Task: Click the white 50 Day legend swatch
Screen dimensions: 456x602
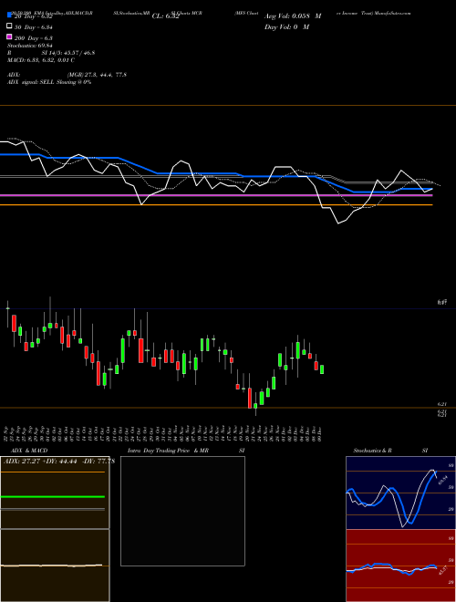Action: 9,26
